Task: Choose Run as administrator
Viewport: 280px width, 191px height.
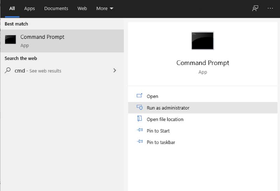Action: (203, 108)
